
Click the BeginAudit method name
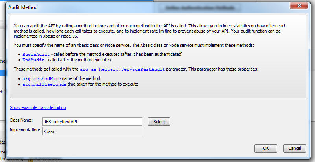click(36, 55)
